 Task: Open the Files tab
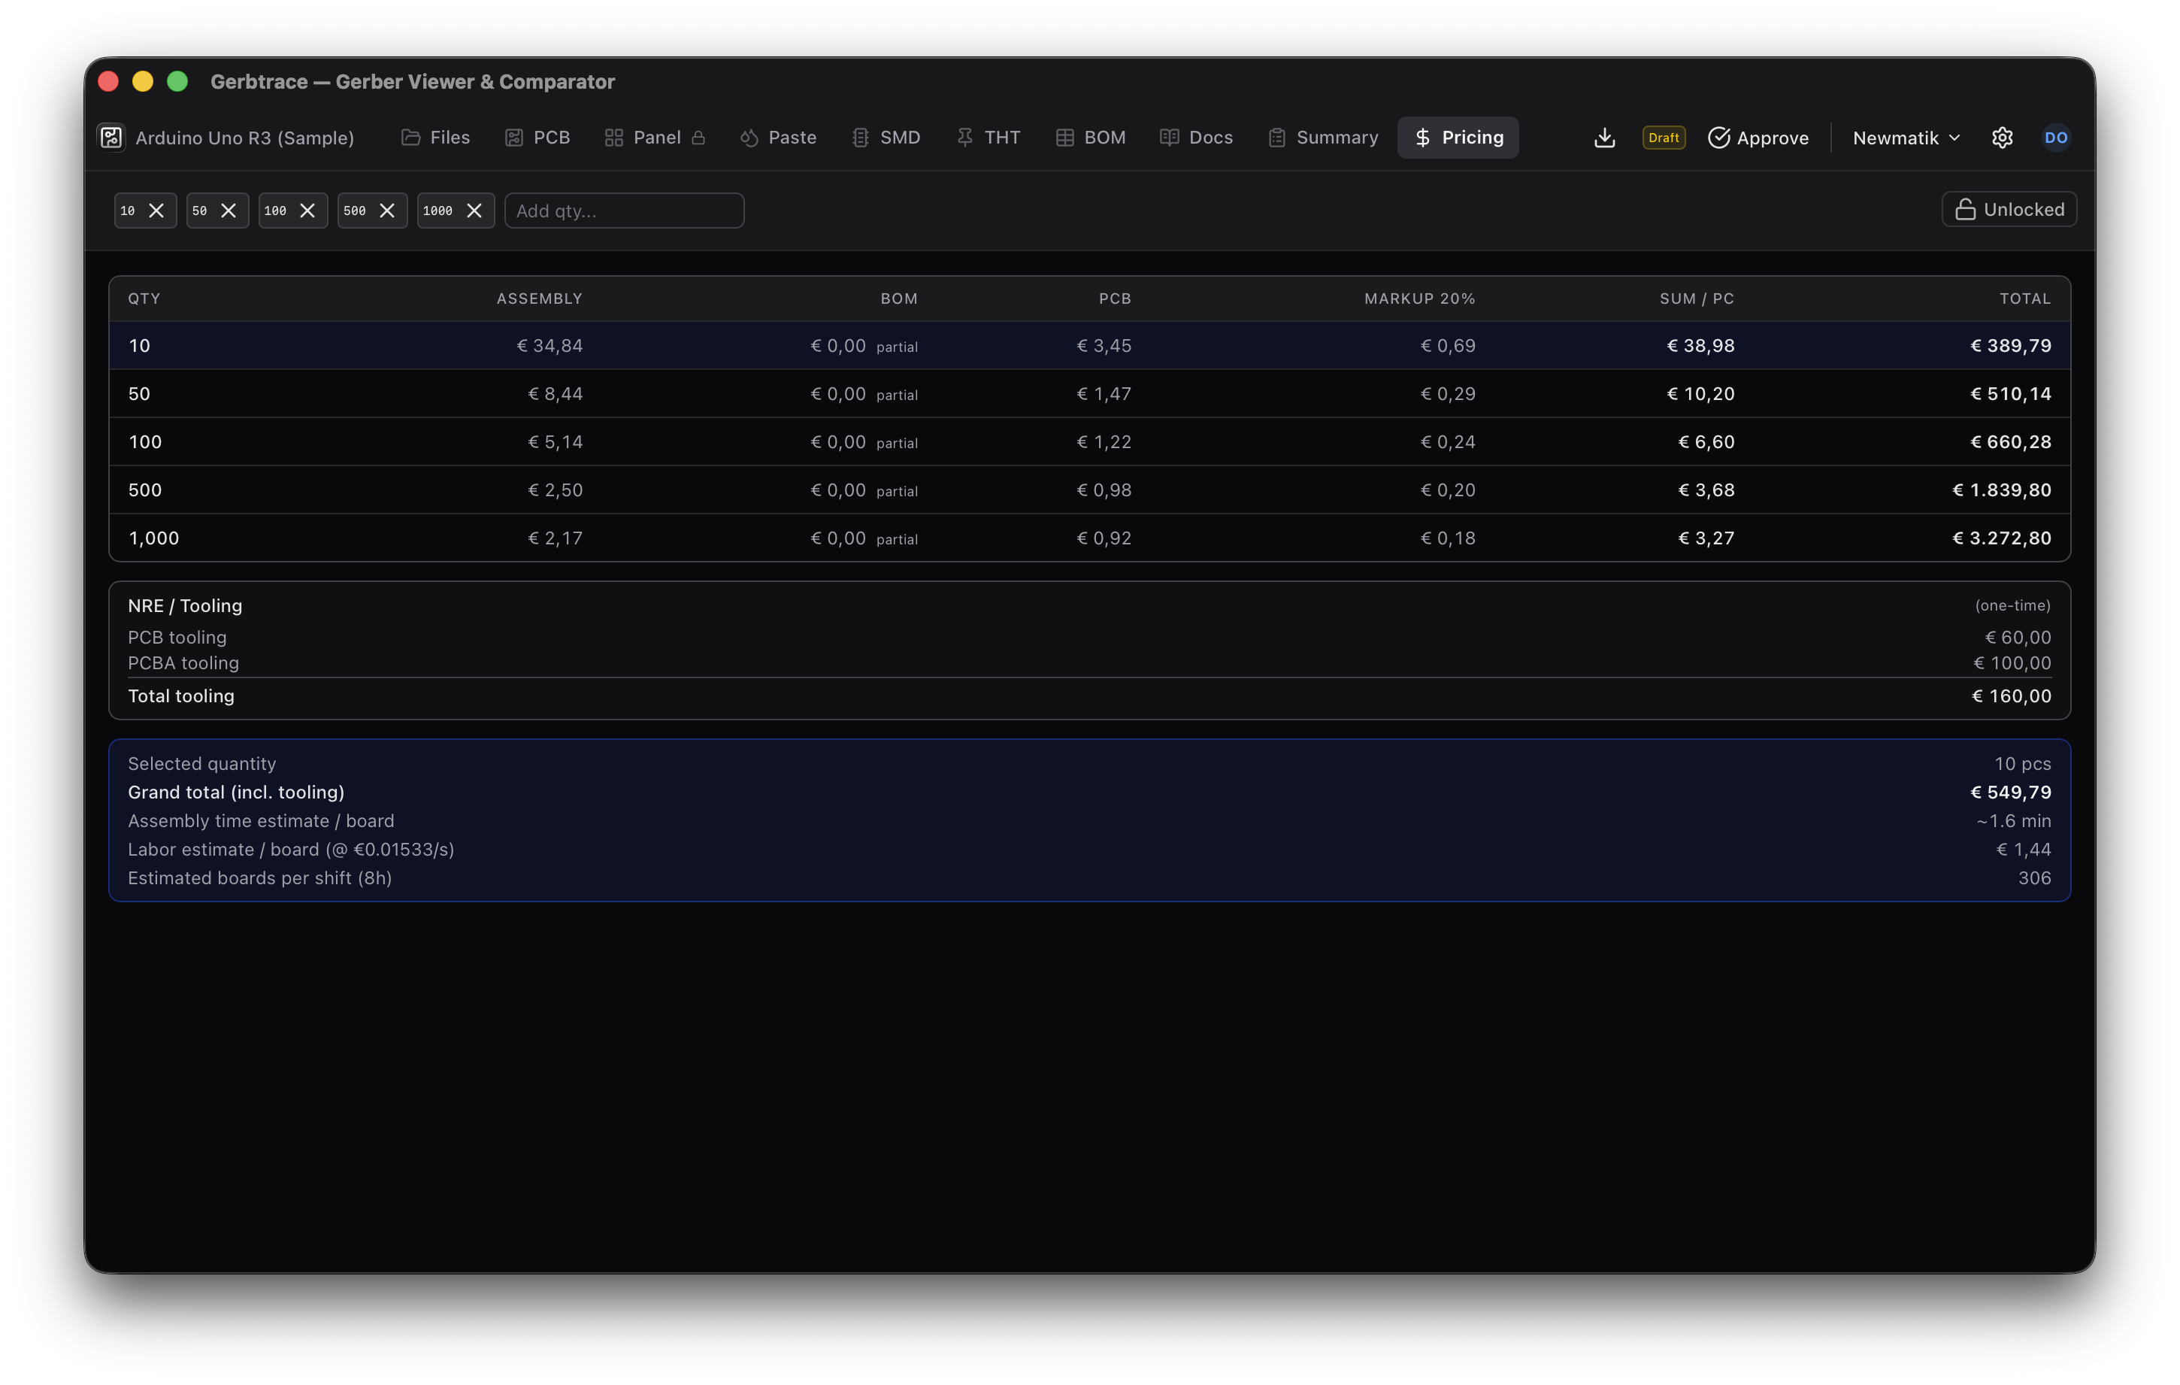[435, 138]
